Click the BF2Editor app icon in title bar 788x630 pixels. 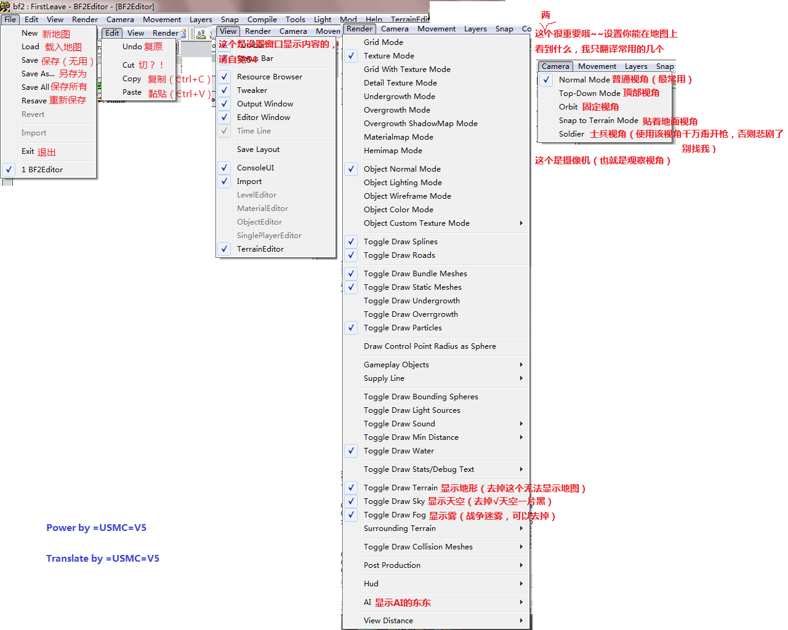[6, 6]
